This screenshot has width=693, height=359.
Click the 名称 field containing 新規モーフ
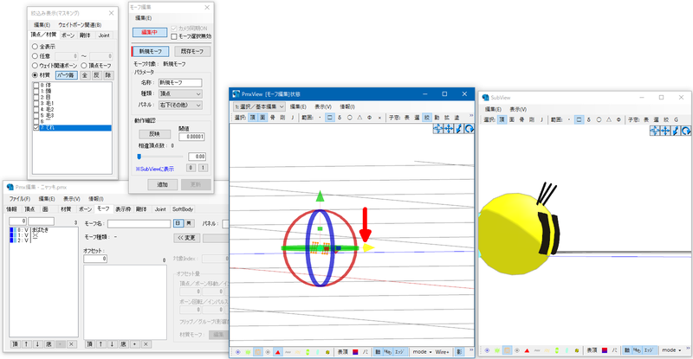(180, 82)
